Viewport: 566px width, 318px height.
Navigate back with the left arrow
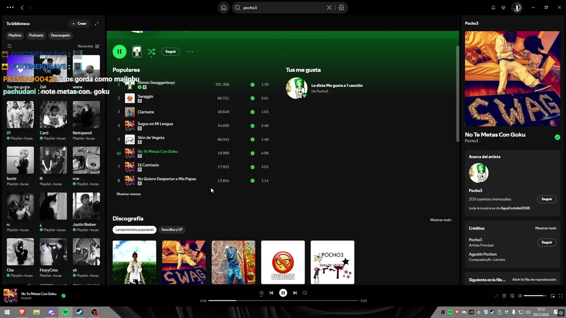click(22, 8)
